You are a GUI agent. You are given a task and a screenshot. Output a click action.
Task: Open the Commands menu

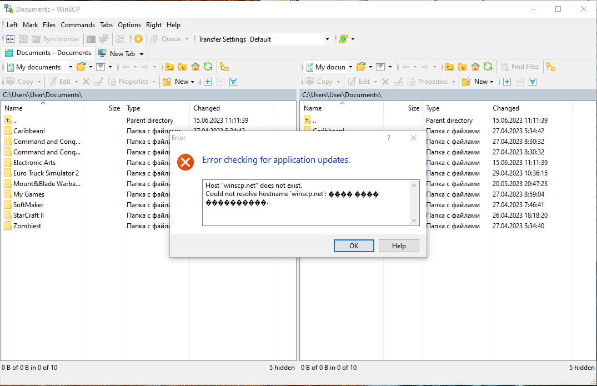(78, 25)
